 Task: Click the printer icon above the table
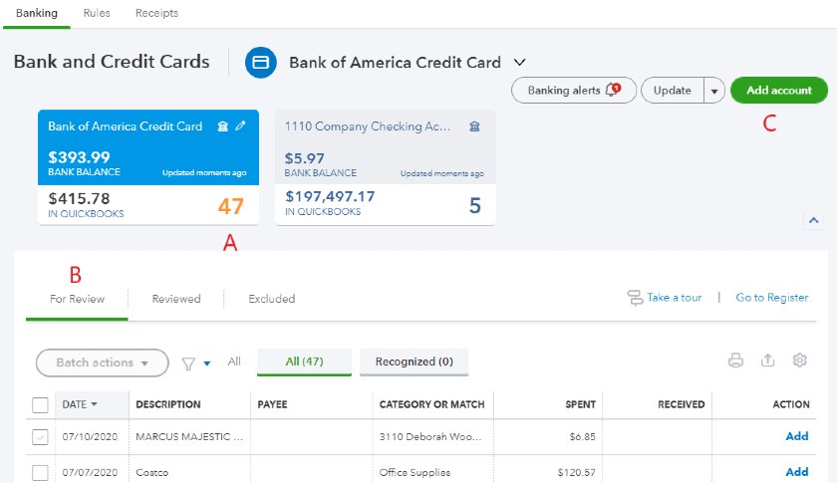click(x=735, y=361)
